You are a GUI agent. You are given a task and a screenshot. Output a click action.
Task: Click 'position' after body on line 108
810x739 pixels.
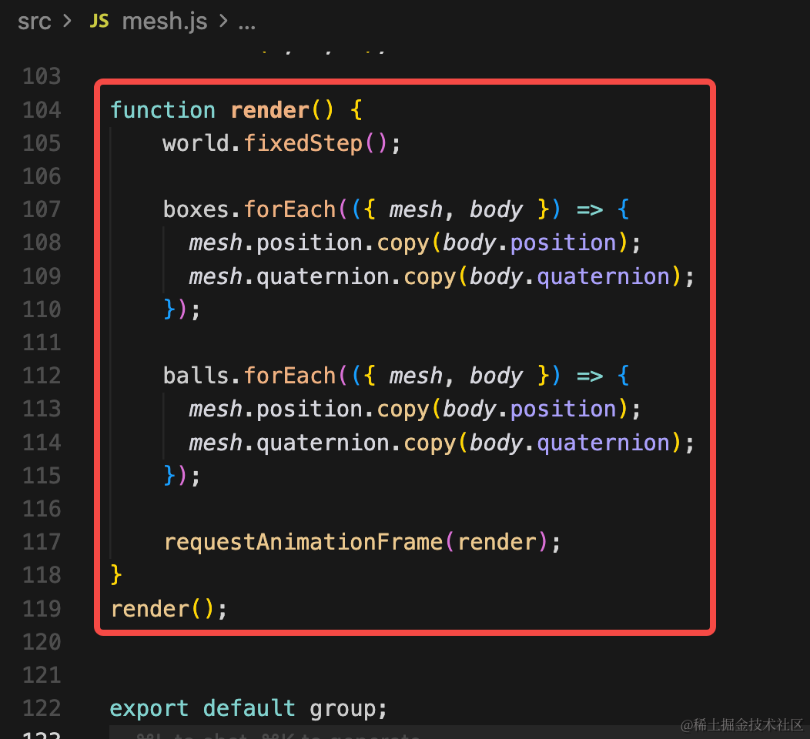click(x=564, y=243)
